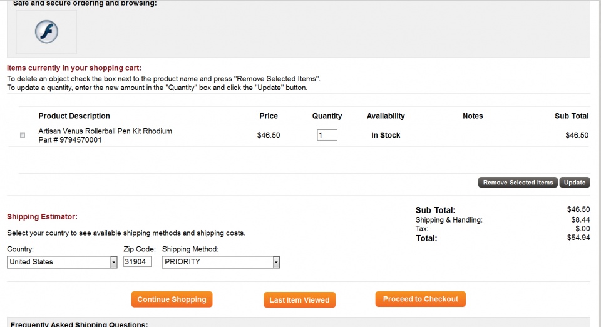The height and width of the screenshot is (327, 601).
Task: Check the box beside Artisan Venus pen kit
Action: pos(23,135)
